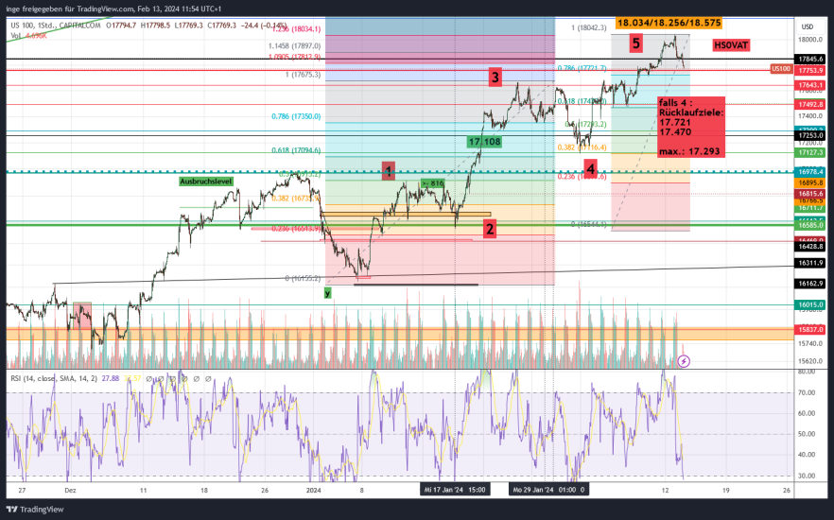Viewport: 834px width, 520px height.
Task: Click the red wave label 2
Action: pyautogui.click(x=490, y=228)
